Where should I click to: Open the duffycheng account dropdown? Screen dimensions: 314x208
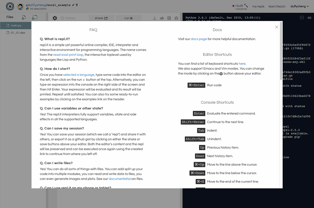[299, 6]
